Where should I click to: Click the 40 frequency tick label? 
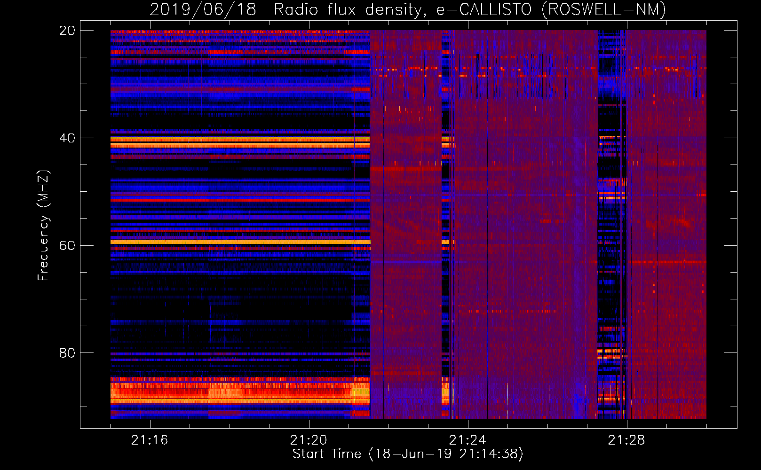tap(67, 138)
